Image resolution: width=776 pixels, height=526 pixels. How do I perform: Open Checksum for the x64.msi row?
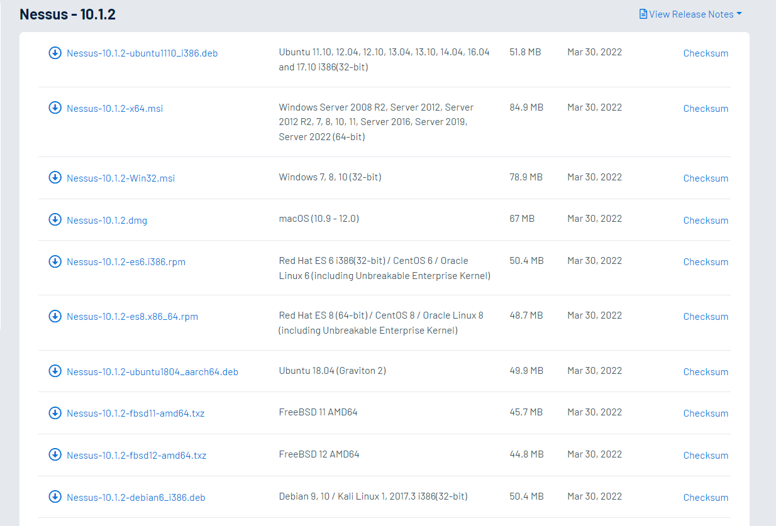[x=706, y=109]
